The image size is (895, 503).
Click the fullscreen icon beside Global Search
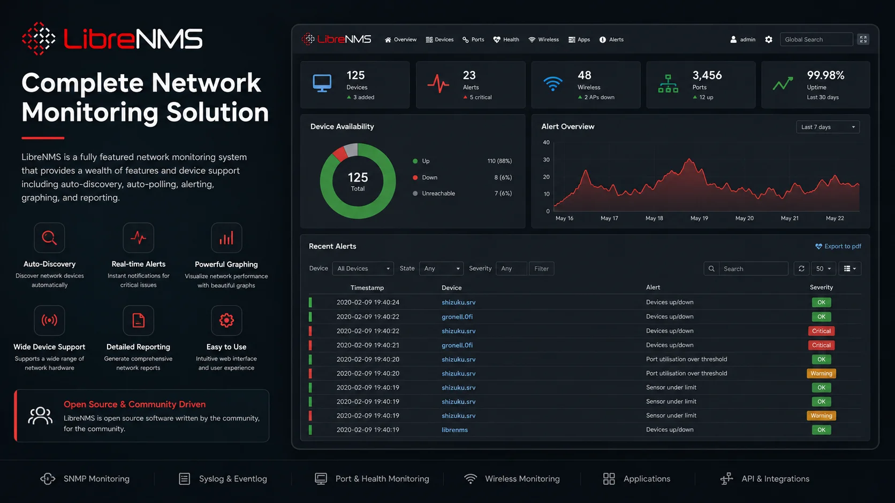tap(863, 40)
